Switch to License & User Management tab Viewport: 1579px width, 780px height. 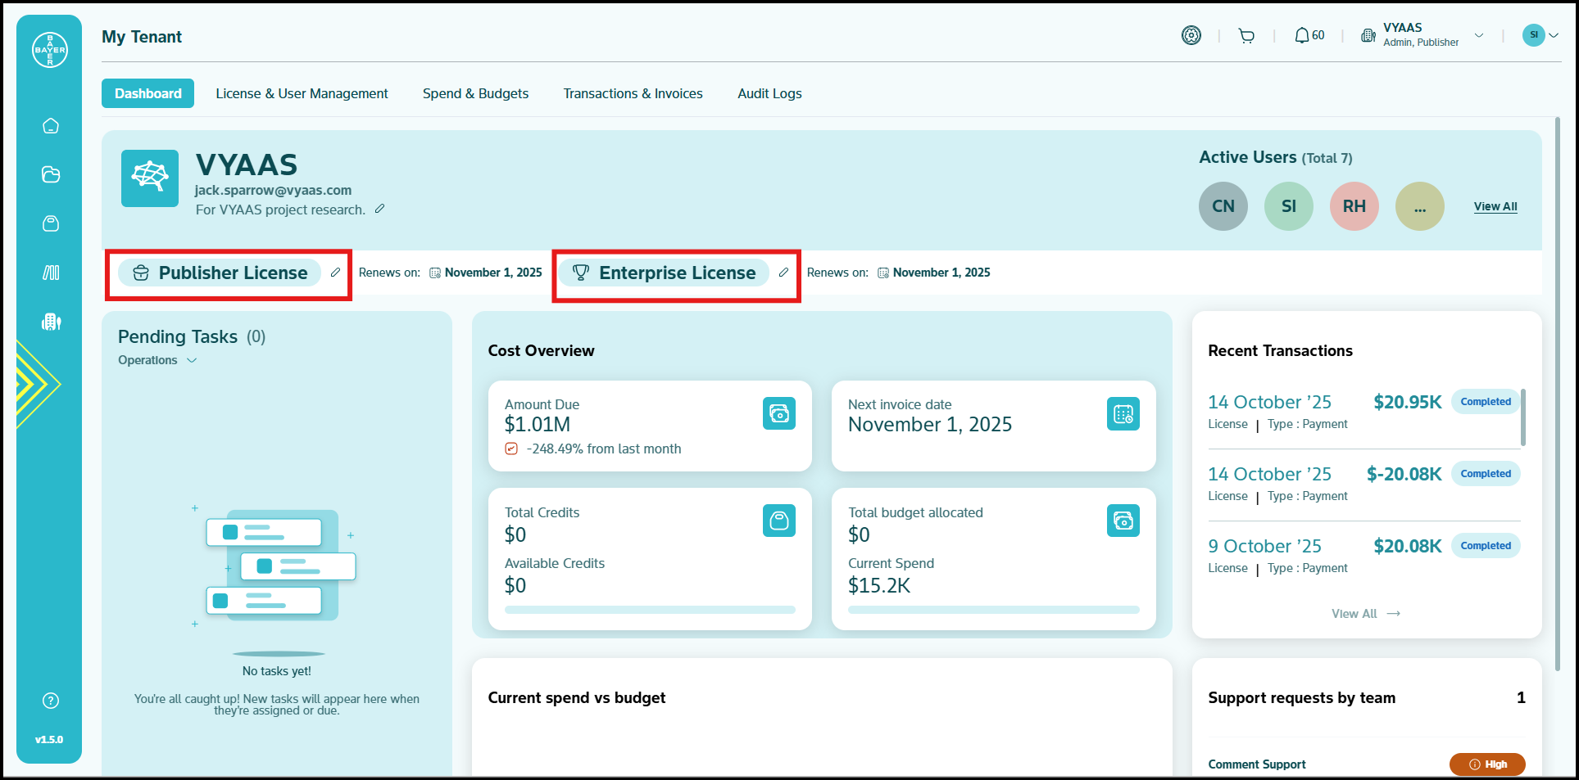click(x=302, y=93)
